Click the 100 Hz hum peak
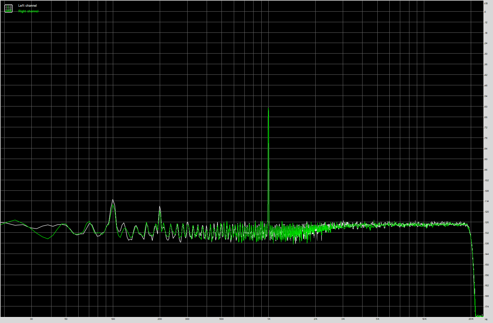 point(113,200)
